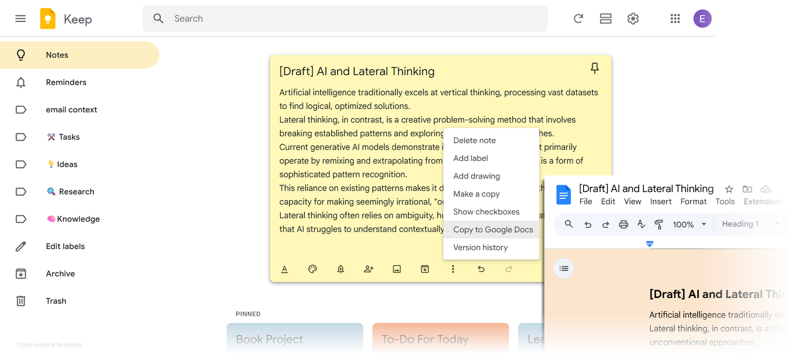
Task: Add a collaborator to the note
Action: click(368, 269)
